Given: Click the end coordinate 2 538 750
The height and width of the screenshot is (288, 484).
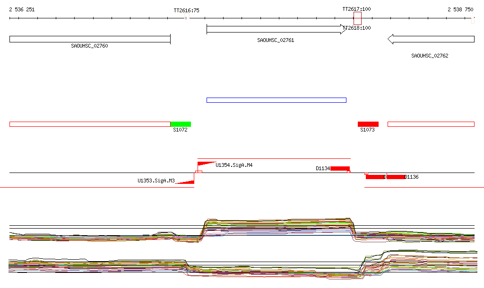Looking at the screenshot, I should 460,9.
